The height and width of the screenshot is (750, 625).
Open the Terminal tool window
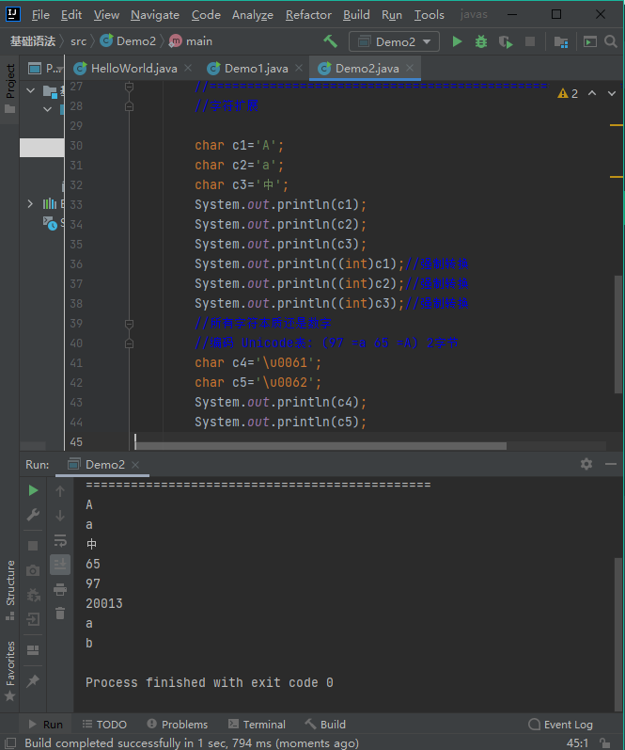(x=257, y=725)
